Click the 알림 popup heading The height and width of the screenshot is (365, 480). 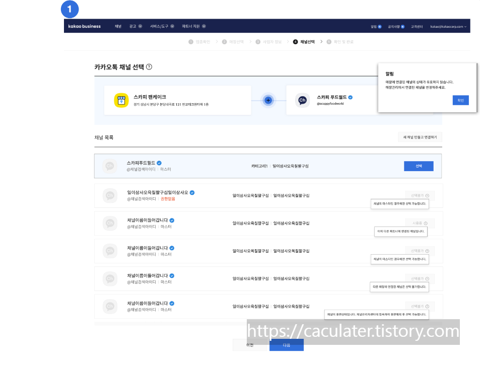pos(389,74)
